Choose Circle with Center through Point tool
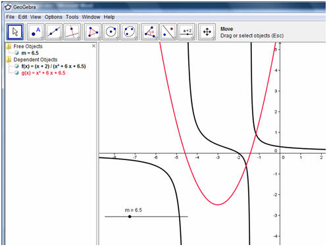This screenshot has width=327, height=247. (111, 32)
